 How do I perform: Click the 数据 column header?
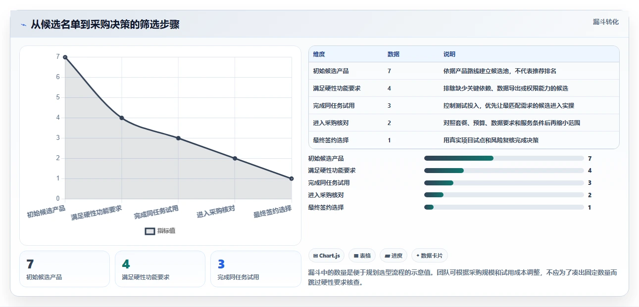(x=393, y=54)
